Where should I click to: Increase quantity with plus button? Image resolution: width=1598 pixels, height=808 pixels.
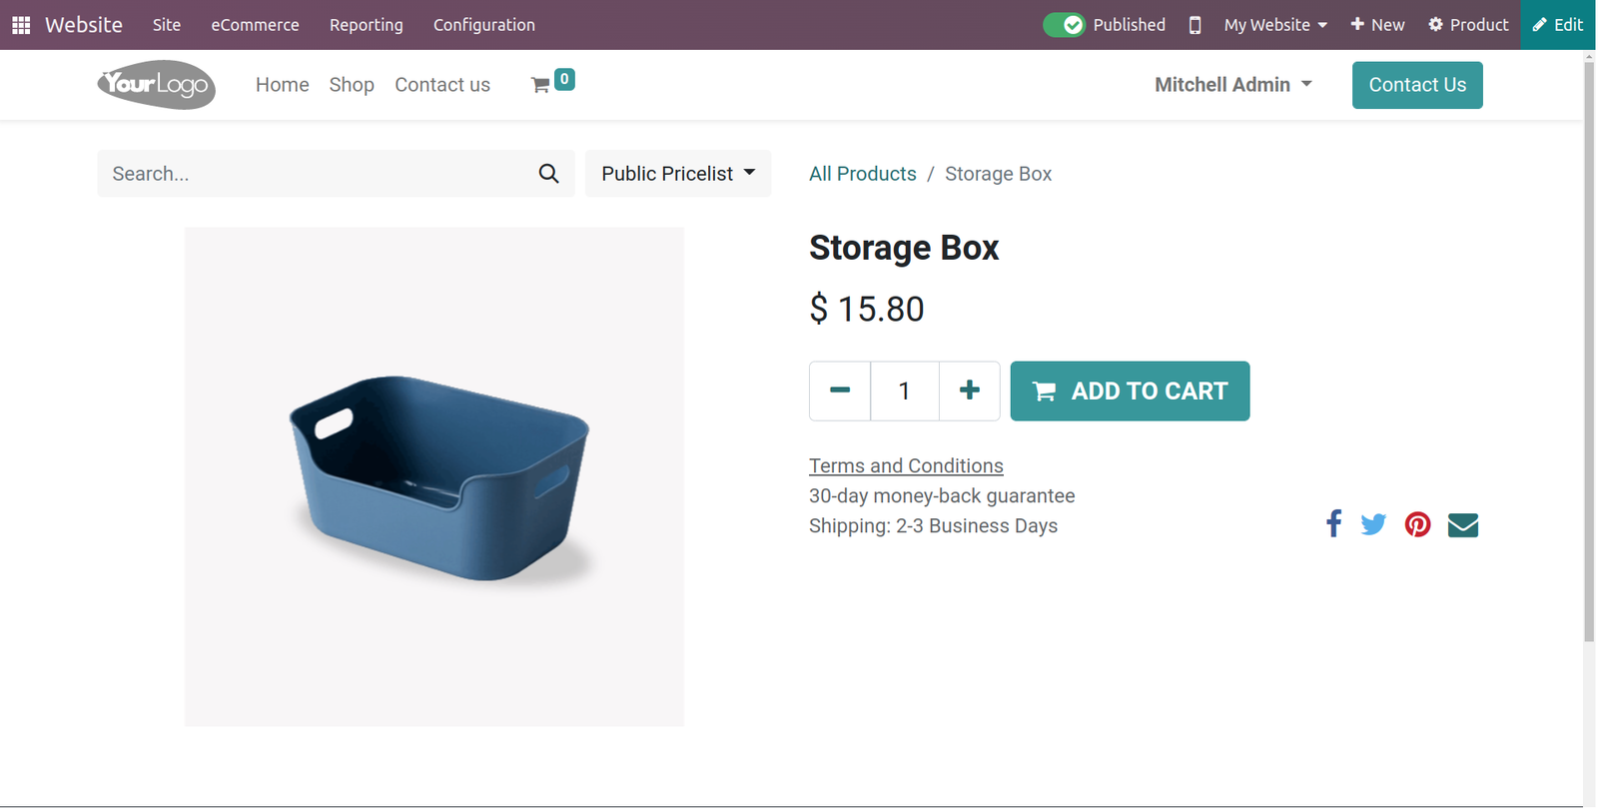969,391
